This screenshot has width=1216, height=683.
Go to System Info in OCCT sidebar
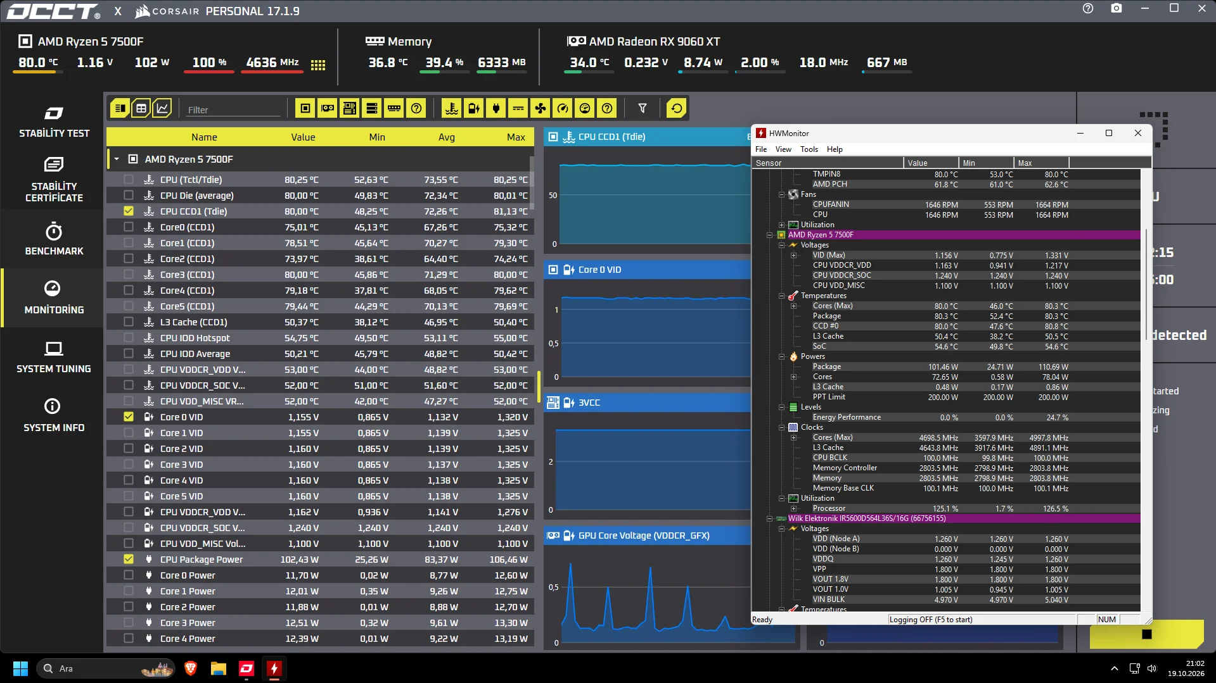pyautogui.click(x=54, y=416)
